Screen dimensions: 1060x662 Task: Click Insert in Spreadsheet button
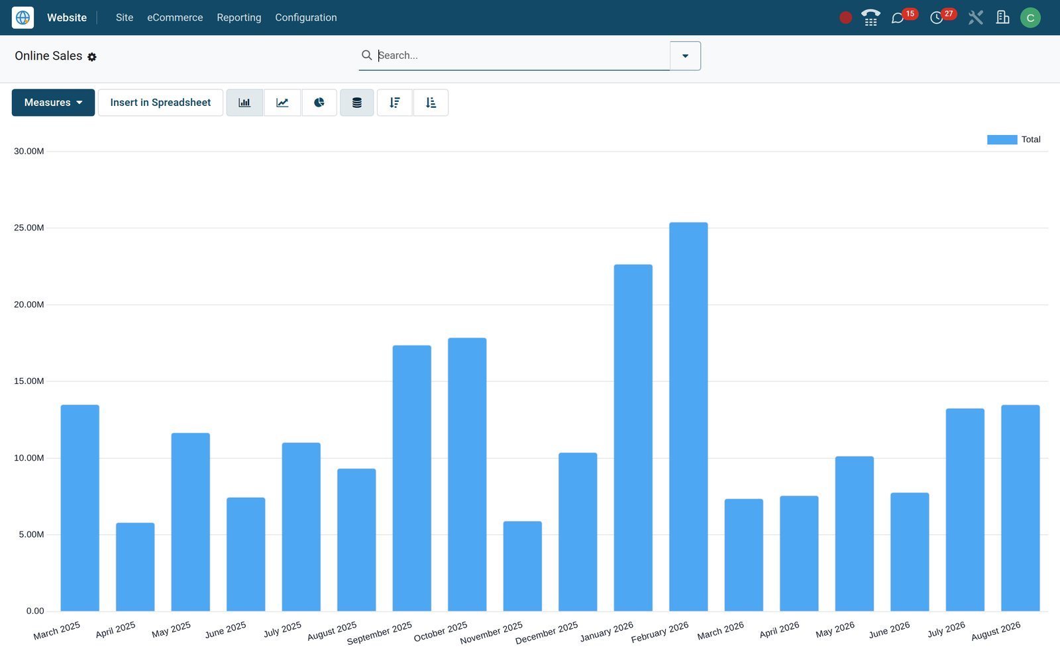click(160, 103)
